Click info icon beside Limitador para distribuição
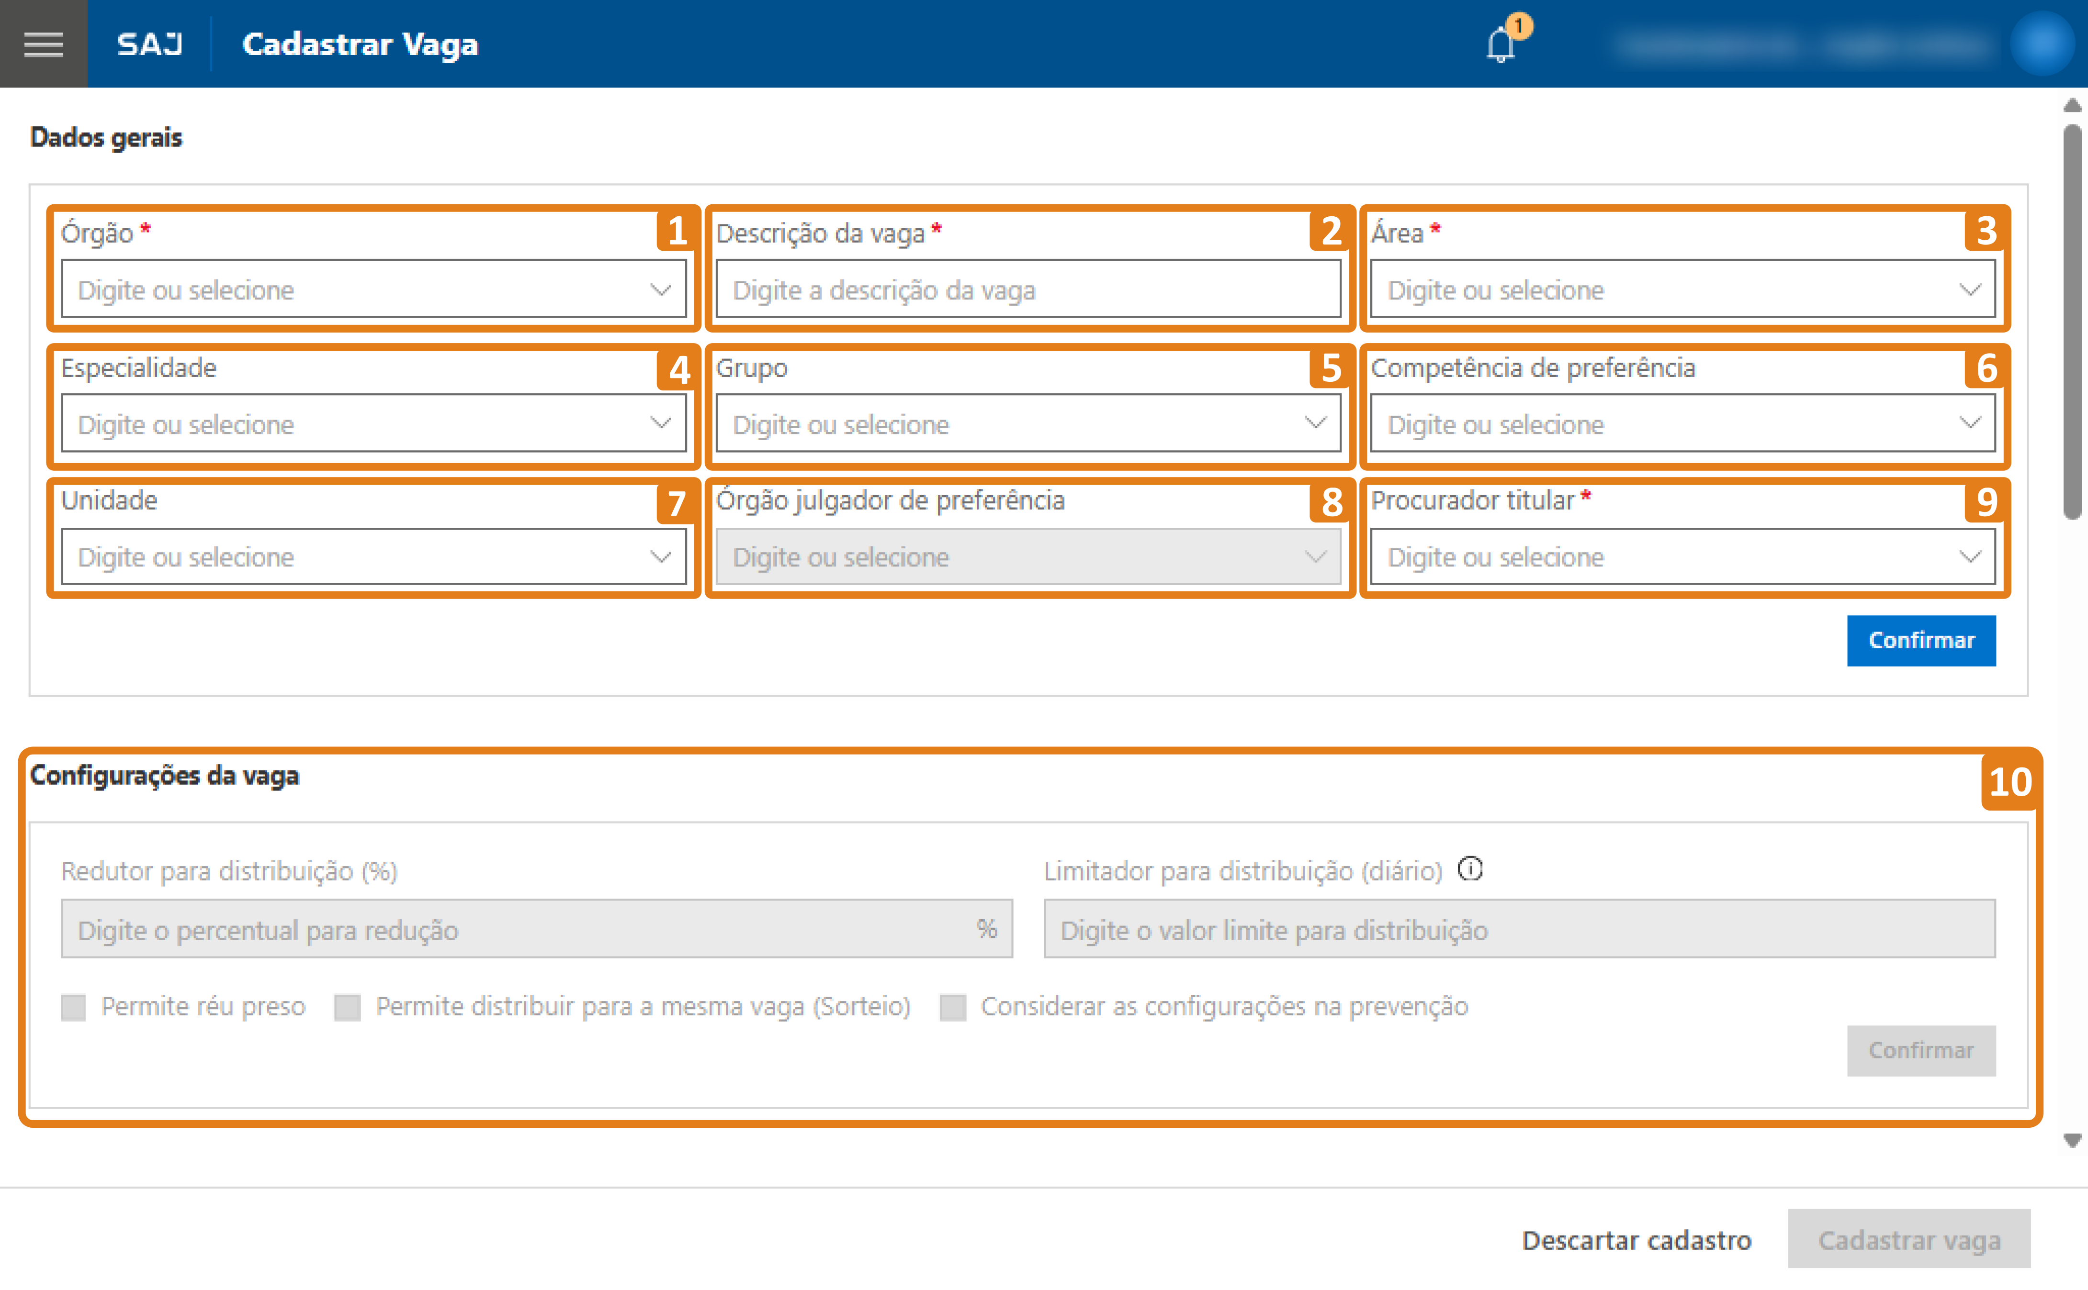 1470,869
